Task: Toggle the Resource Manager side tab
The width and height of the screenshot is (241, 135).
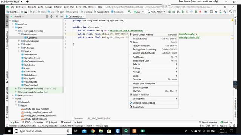Action: 7,40
